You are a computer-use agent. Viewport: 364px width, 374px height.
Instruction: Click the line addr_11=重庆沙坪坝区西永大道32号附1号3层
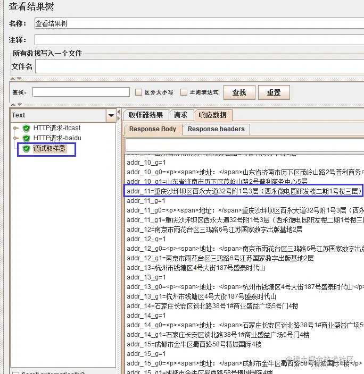[x=244, y=191]
